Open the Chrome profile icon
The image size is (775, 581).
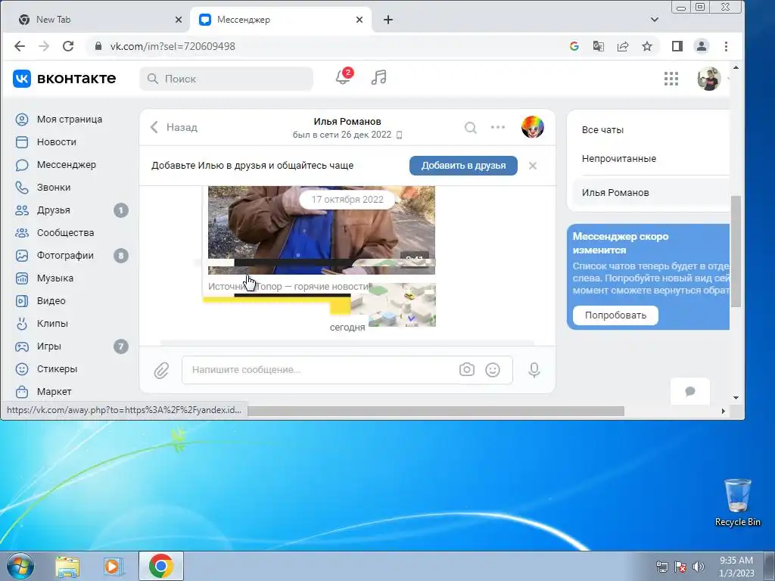(702, 46)
